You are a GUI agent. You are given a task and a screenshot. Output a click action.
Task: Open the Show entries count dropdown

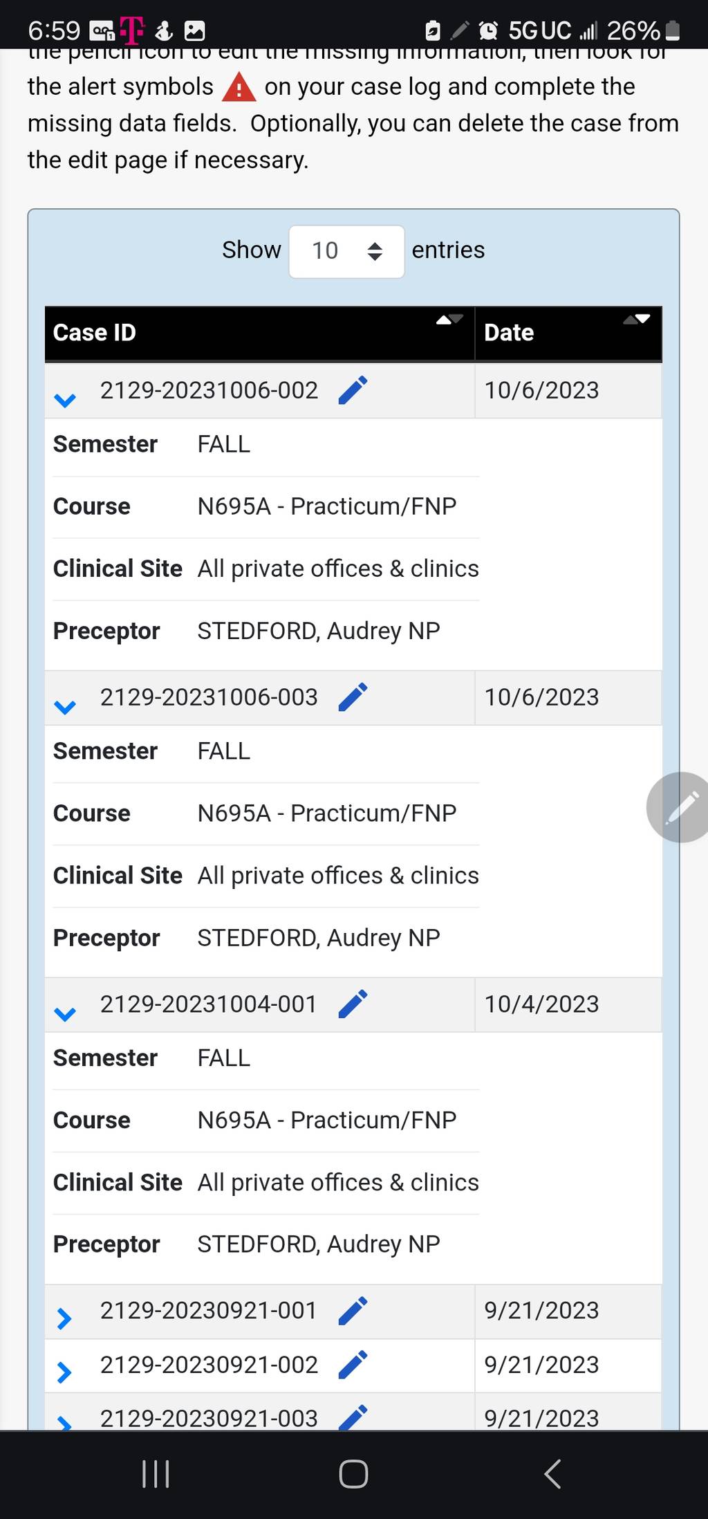pyautogui.click(x=346, y=251)
